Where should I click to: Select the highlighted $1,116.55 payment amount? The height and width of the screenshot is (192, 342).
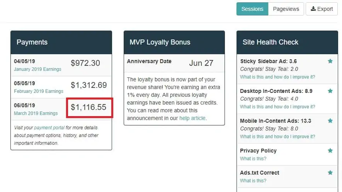click(x=89, y=108)
